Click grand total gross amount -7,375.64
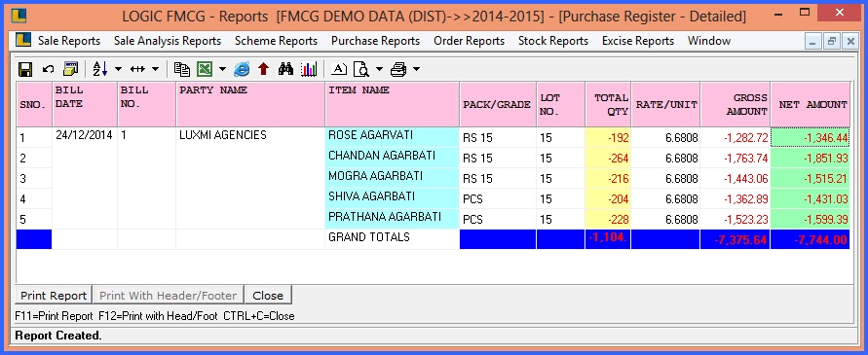868x355 pixels. [x=736, y=239]
